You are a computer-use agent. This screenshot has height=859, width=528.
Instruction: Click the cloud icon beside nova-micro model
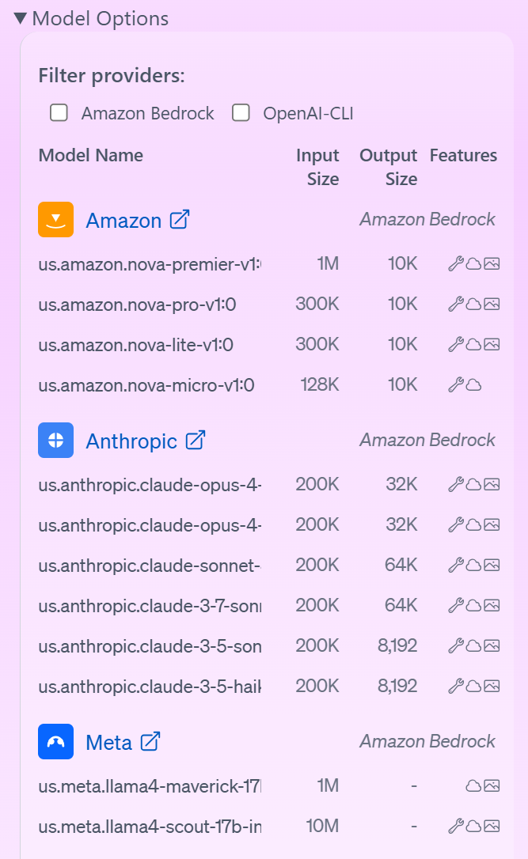[x=473, y=384]
